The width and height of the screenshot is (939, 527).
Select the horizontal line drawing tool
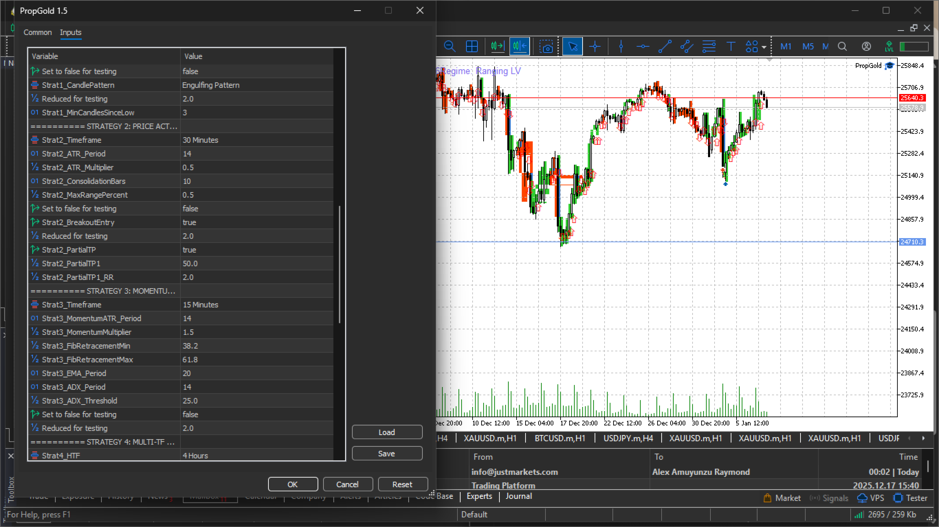click(x=643, y=47)
